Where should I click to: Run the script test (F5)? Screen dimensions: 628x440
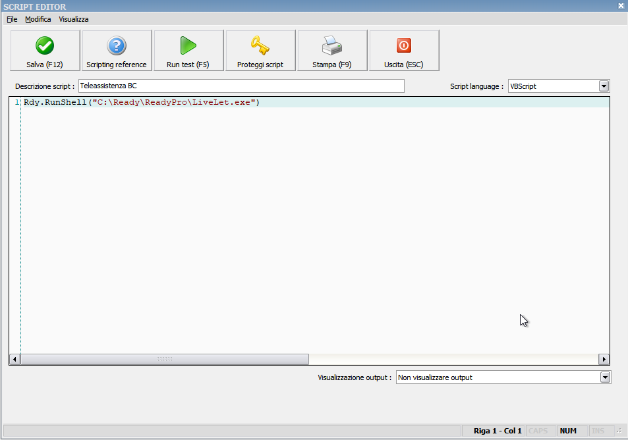(188, 51)
